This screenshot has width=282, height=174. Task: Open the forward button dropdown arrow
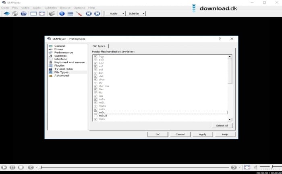(239, 167)
